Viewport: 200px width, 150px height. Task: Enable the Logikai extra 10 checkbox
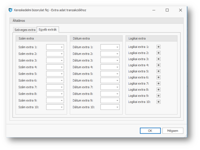(x=158, y=102)
